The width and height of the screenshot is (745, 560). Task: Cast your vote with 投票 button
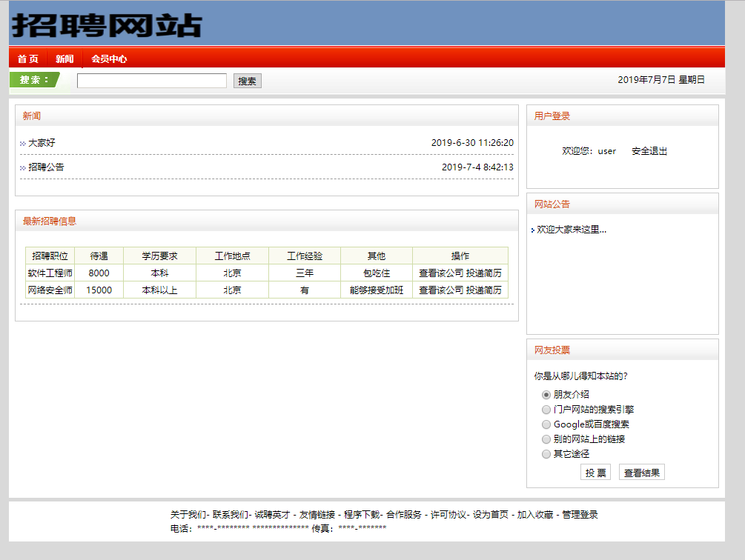point(595,471)
